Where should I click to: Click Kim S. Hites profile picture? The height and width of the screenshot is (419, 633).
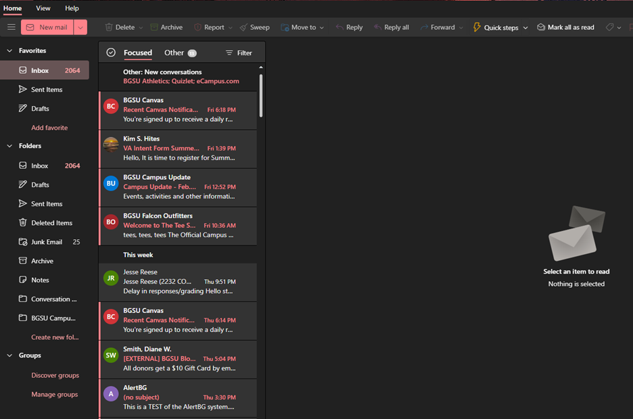(111, 145)
